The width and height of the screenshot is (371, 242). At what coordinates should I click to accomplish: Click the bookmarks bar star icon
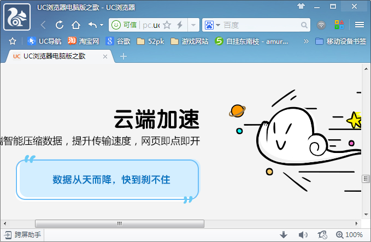point(13,42)
